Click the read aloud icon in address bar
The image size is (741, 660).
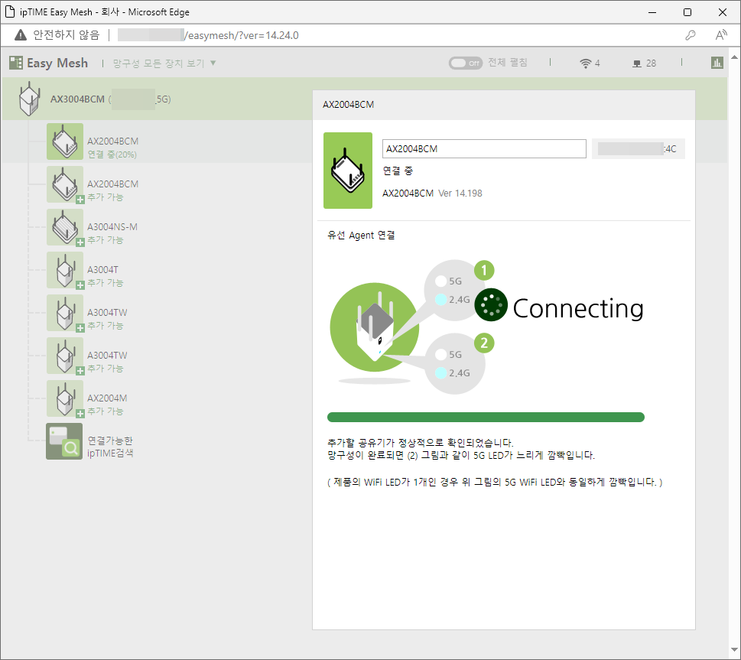721,35
